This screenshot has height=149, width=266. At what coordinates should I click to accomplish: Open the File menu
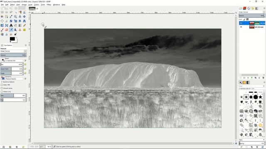tap(2, 5)
